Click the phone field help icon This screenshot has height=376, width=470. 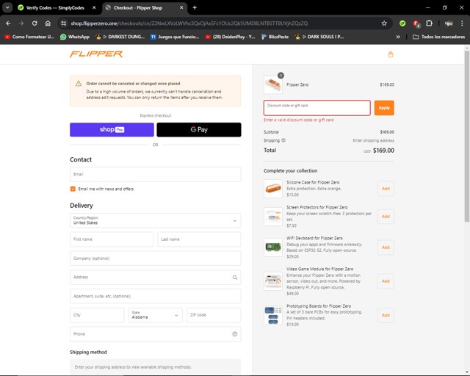pos(235,334)
